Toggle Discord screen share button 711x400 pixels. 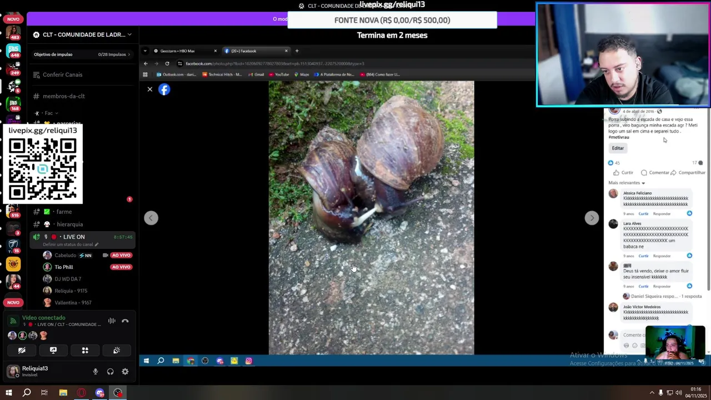point(53,351)
